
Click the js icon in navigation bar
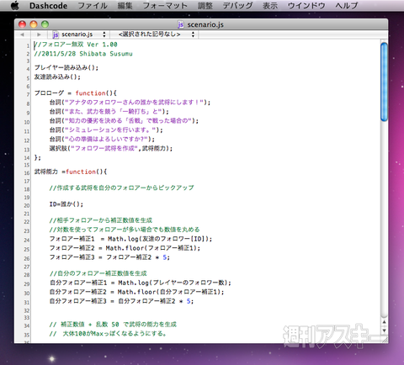pyautogui.click(x=56, y=34)
